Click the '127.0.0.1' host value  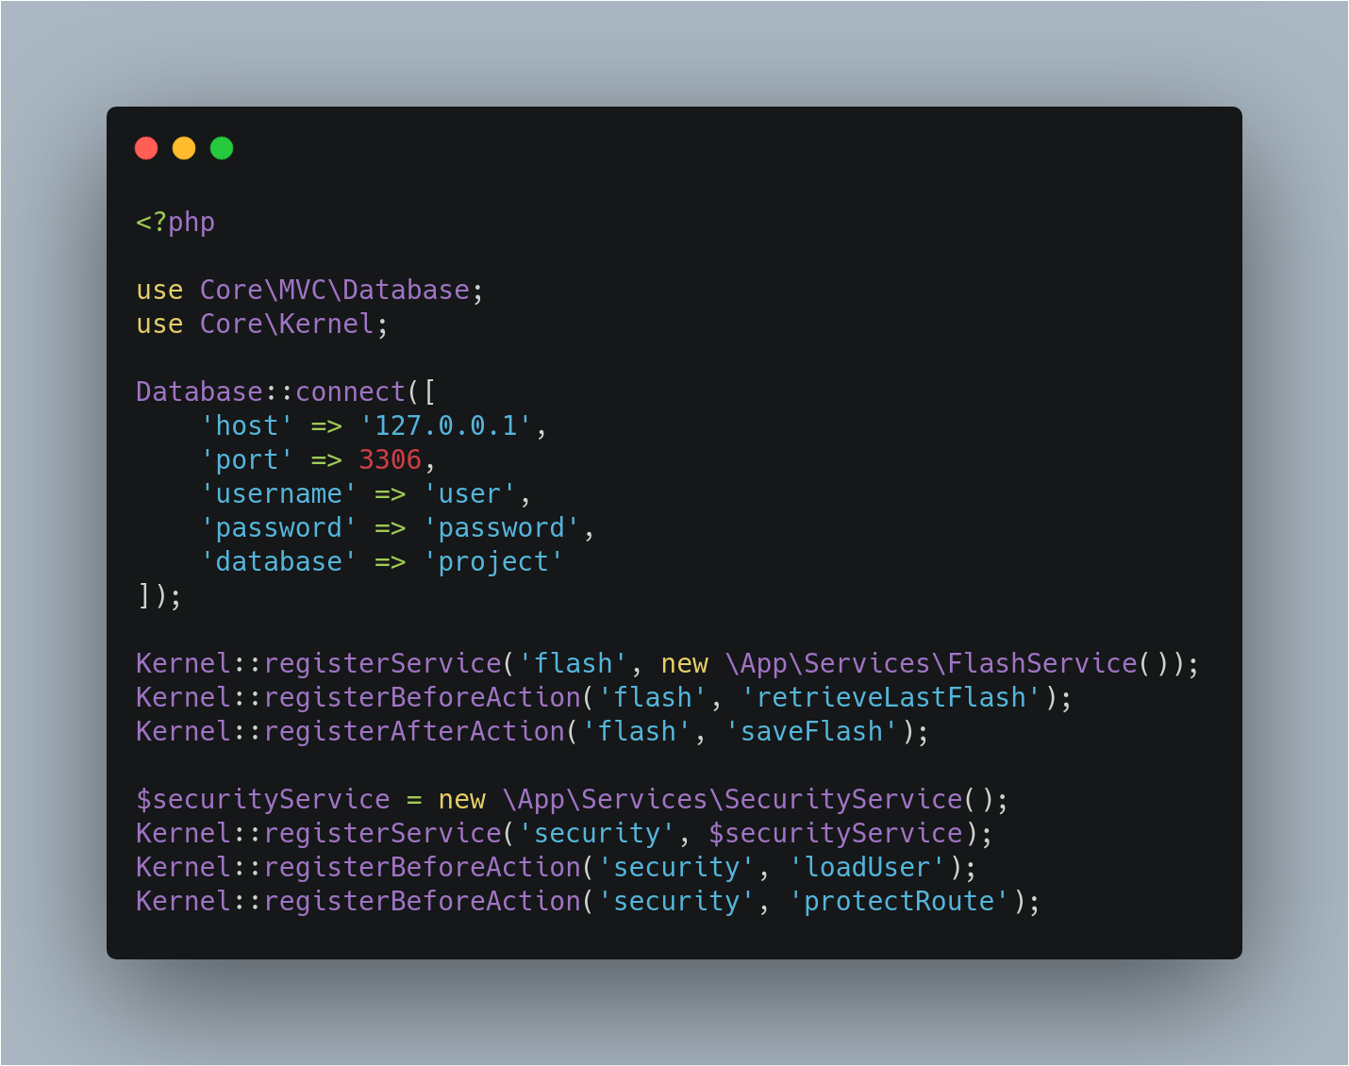[446, 425]
